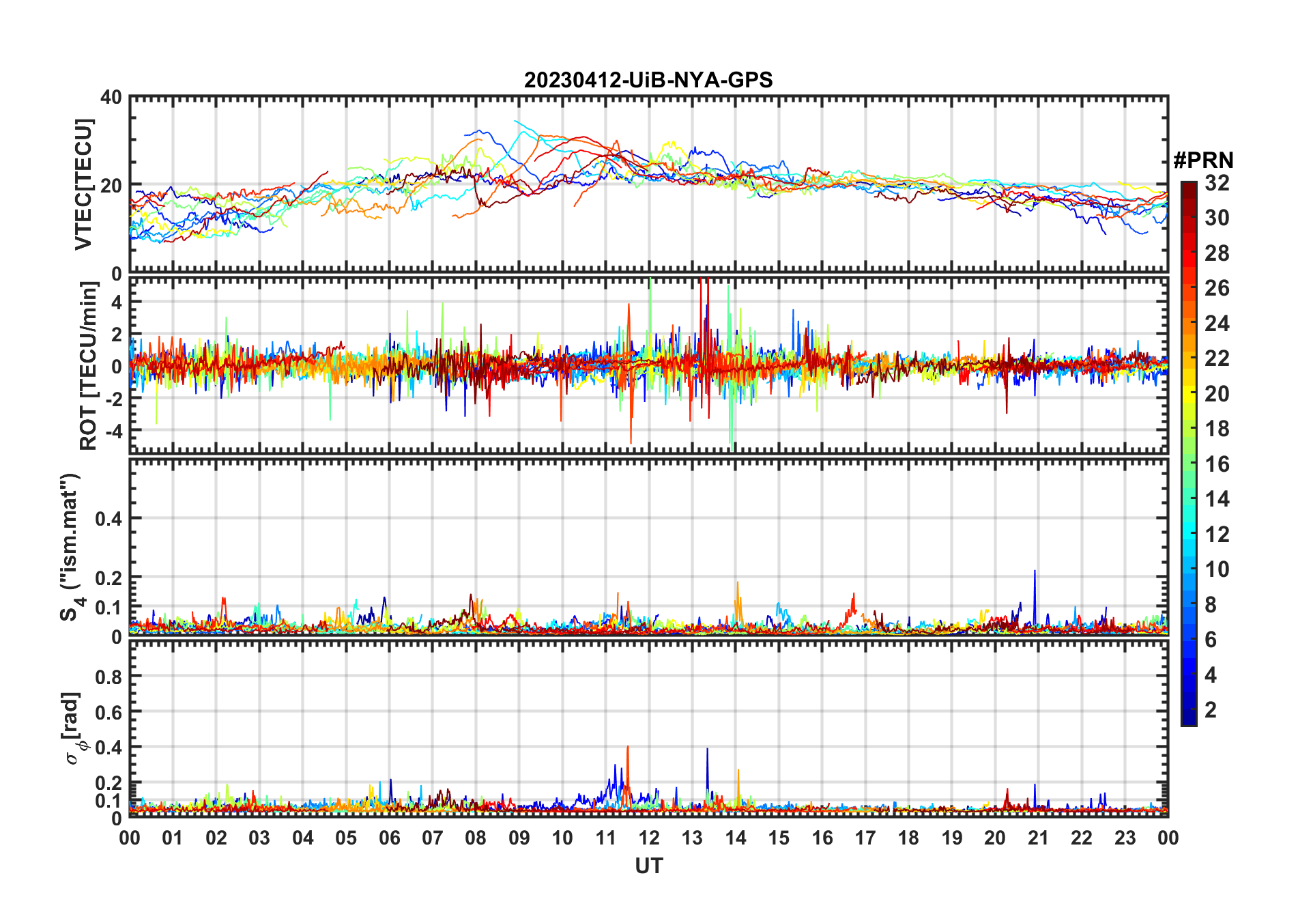Click colorbar tick label 22
The image size is (1298, 908).
click(x=1217, y=358)
